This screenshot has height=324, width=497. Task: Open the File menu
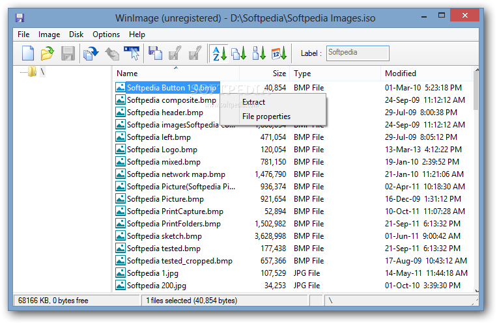pyautogui.click(x=23, y=34)
